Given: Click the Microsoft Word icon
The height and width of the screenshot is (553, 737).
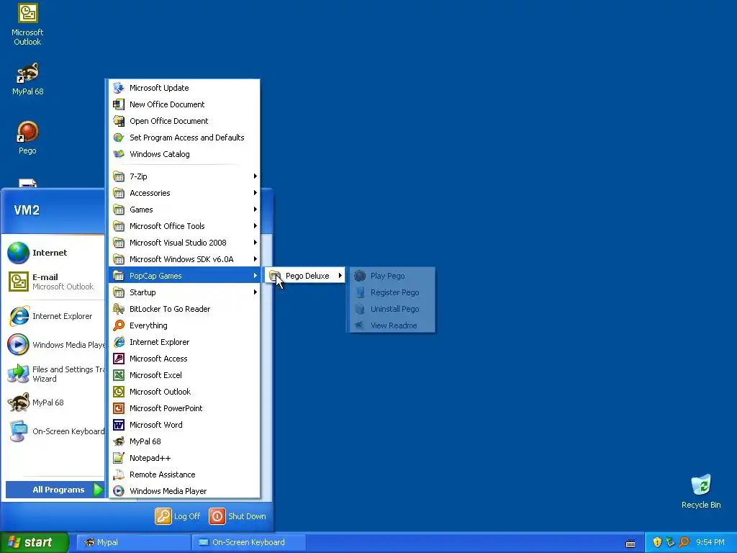Looking at the screenshot, I should tap(119, 425).
